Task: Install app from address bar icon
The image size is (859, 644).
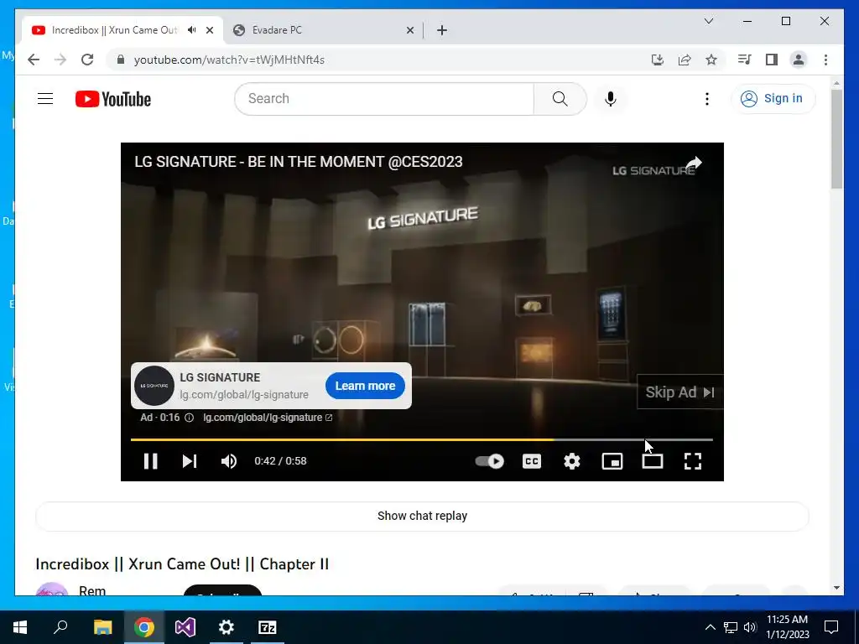Action: point(658,60)
